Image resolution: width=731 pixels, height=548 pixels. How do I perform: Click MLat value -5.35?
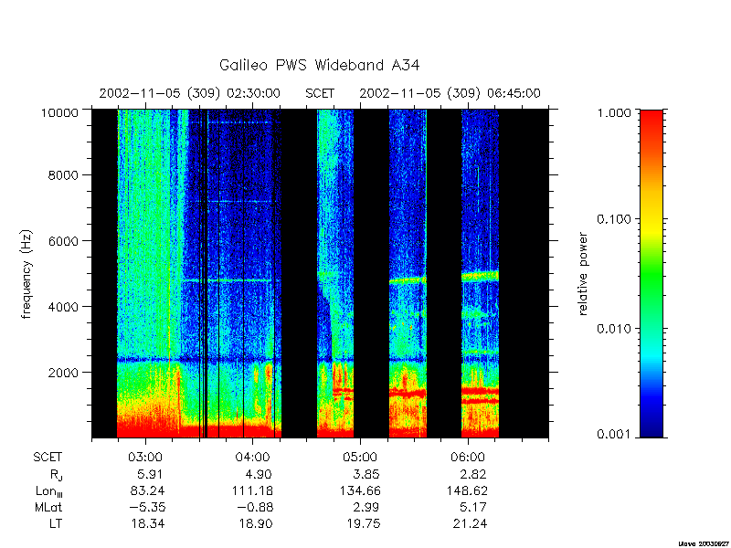[x=146, y=508]
